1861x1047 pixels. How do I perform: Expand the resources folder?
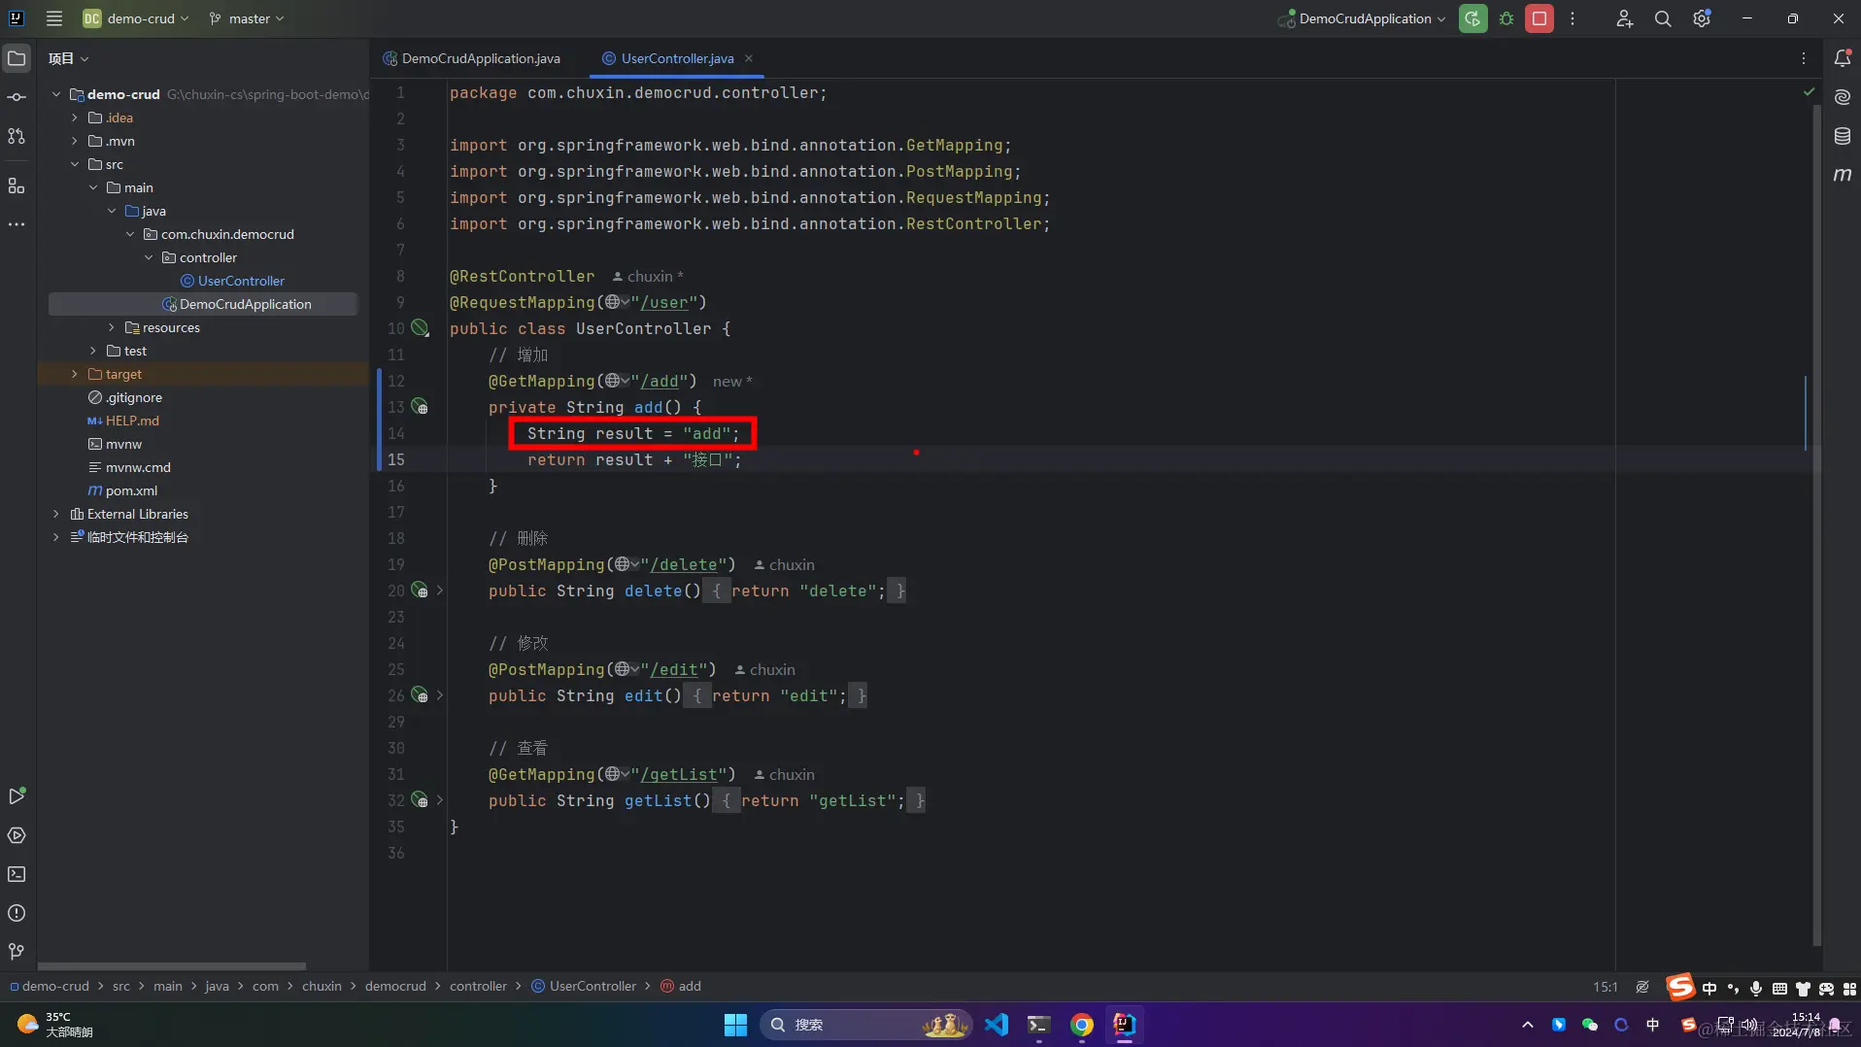pos(112,327)
